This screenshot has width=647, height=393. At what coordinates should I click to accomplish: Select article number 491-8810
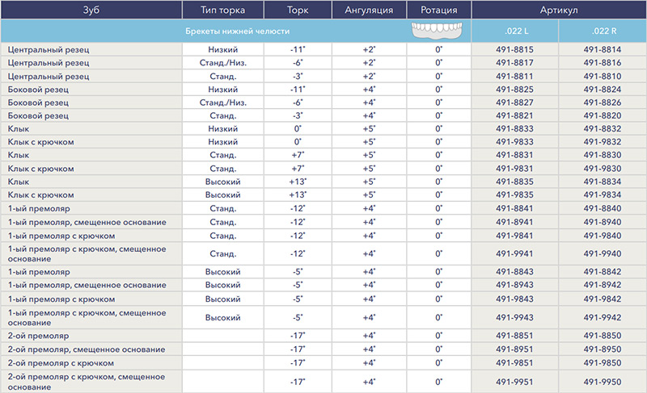click(603, 76)
